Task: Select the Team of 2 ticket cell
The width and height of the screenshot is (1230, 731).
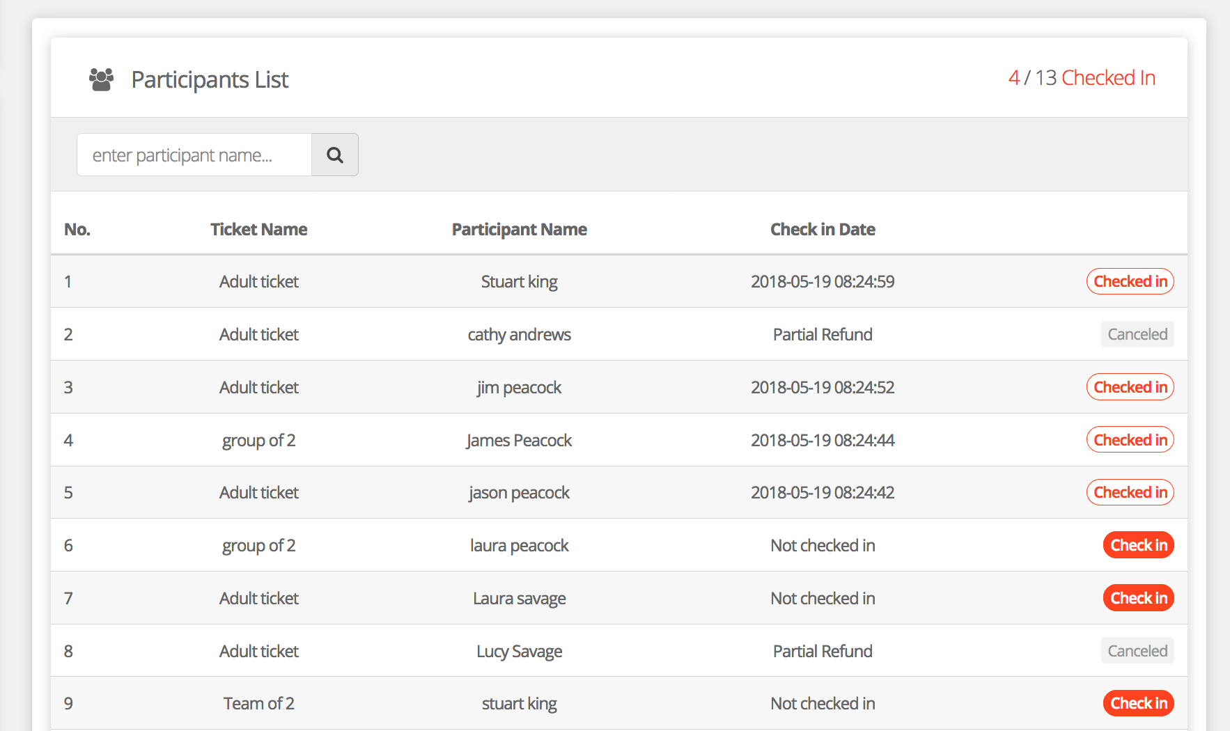Action: pos(258,703)
